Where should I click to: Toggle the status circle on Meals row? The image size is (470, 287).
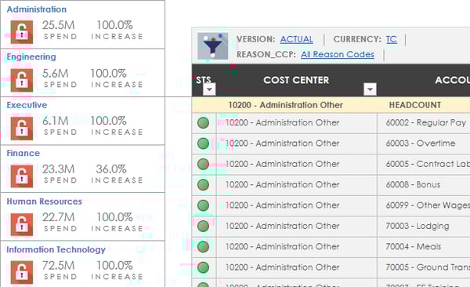click(203, 247)
